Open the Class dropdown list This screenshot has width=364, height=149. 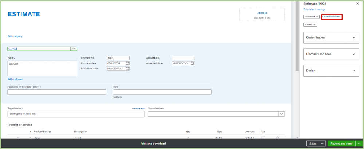(x=282, y=114)
